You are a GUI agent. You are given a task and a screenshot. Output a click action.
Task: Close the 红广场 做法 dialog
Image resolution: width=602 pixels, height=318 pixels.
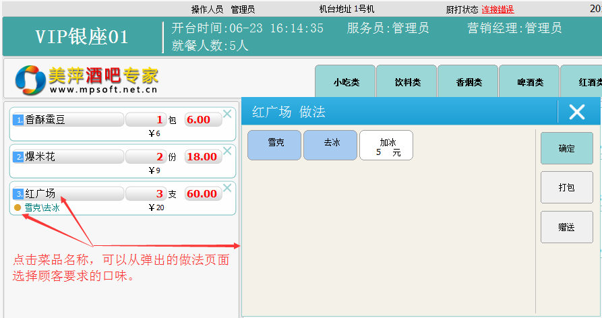pyautogui.click(x=576, y=112)
